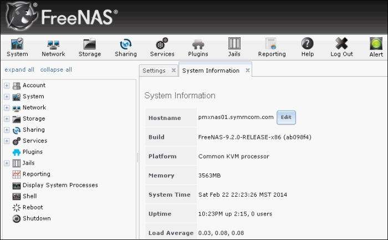Image resolution: width=388 pixels, height=240 pixels.
Task: Click memory value 3563MB
Action: point(210,176)
